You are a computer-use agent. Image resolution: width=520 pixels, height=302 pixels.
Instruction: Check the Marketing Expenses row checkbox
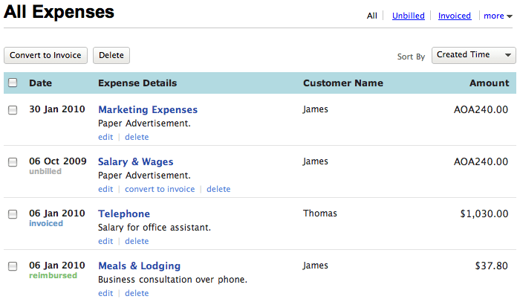coord(13,110)
